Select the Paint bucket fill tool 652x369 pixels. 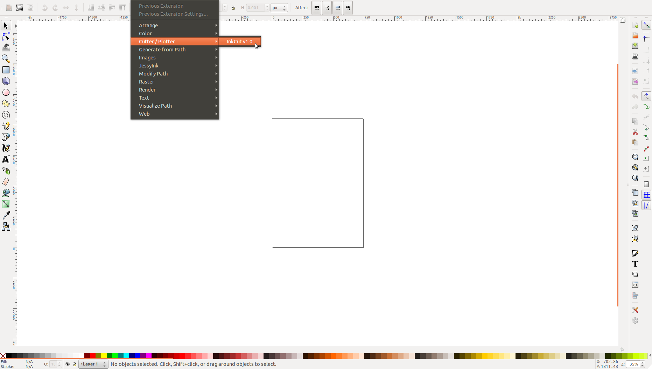[6, 193]
